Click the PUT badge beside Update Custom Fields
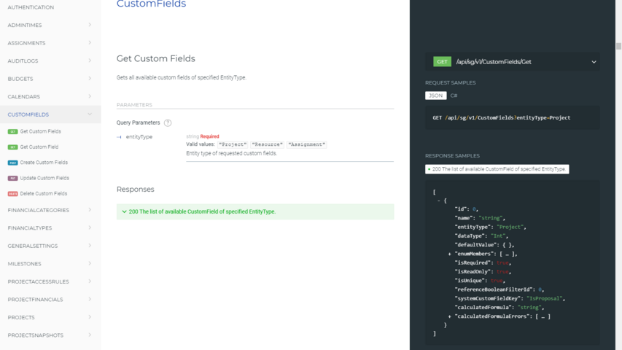Screen dimensions: 622x350 [12, 178]
